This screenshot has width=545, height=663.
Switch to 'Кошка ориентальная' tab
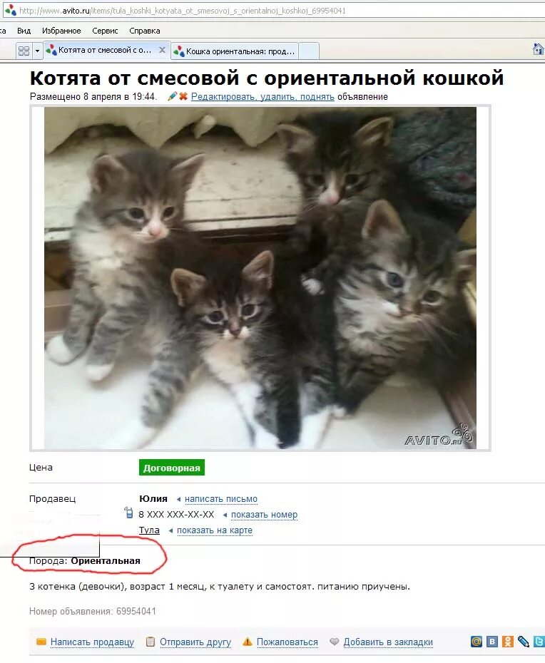tap(235, 51)
